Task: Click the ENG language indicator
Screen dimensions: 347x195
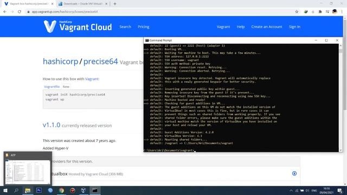Action: 314,191
